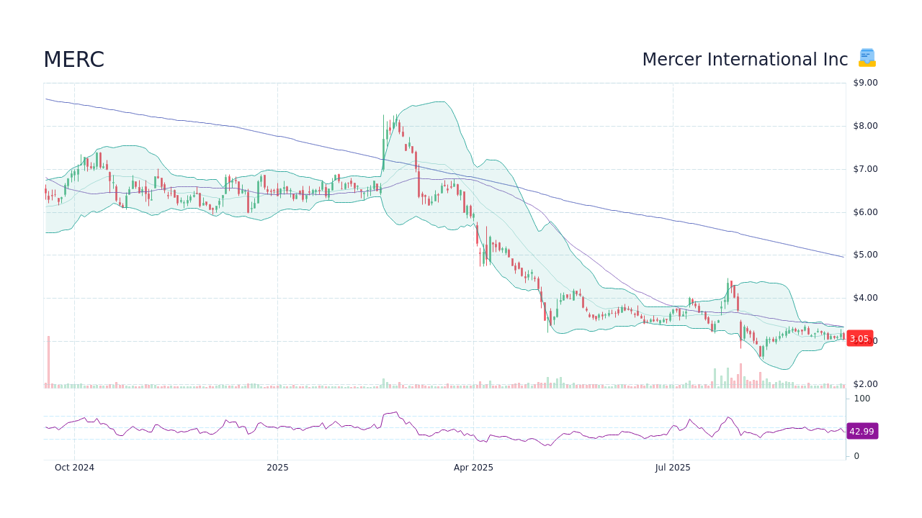Click the Oct 2024 date label
Image resolution: width=922 pixels, height=518 pixels.
point(74,468)
